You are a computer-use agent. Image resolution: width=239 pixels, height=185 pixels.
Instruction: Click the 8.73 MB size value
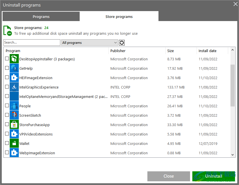tap(174, 59)
